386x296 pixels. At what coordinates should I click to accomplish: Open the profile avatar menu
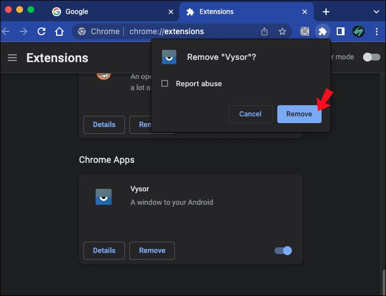click(x=359, y=31)
